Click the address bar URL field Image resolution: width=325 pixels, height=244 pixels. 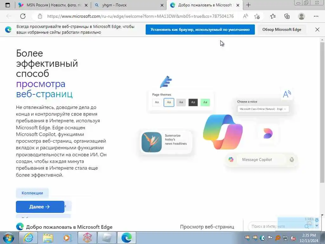(140, 16)
